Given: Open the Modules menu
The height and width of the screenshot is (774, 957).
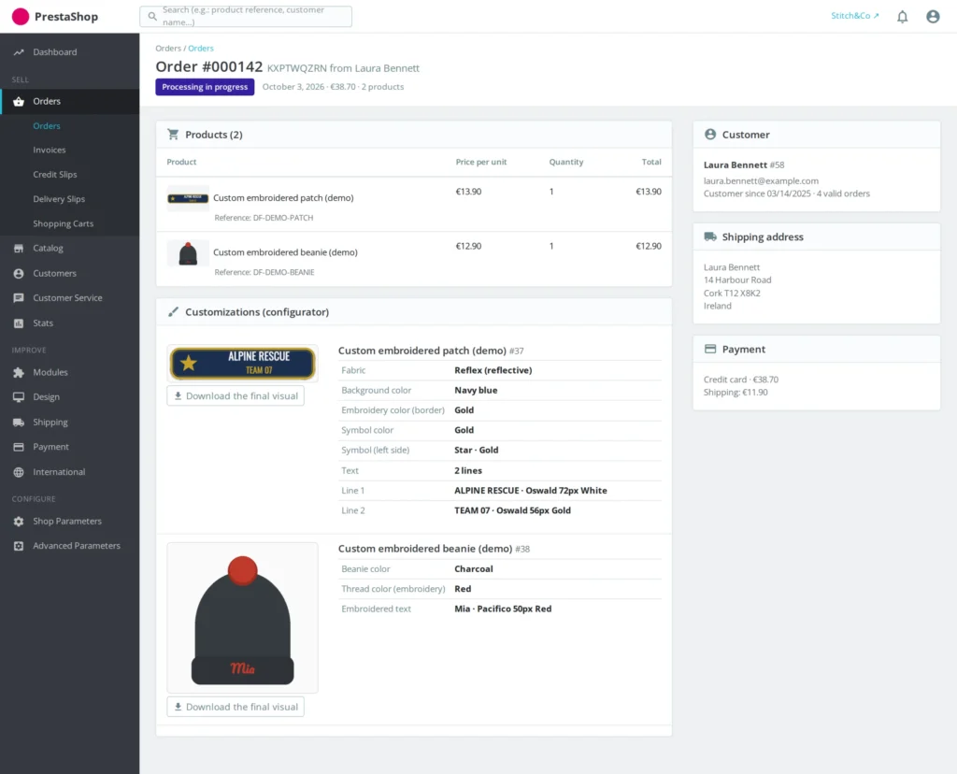Looking at the screenshot, I should [50, 372].
